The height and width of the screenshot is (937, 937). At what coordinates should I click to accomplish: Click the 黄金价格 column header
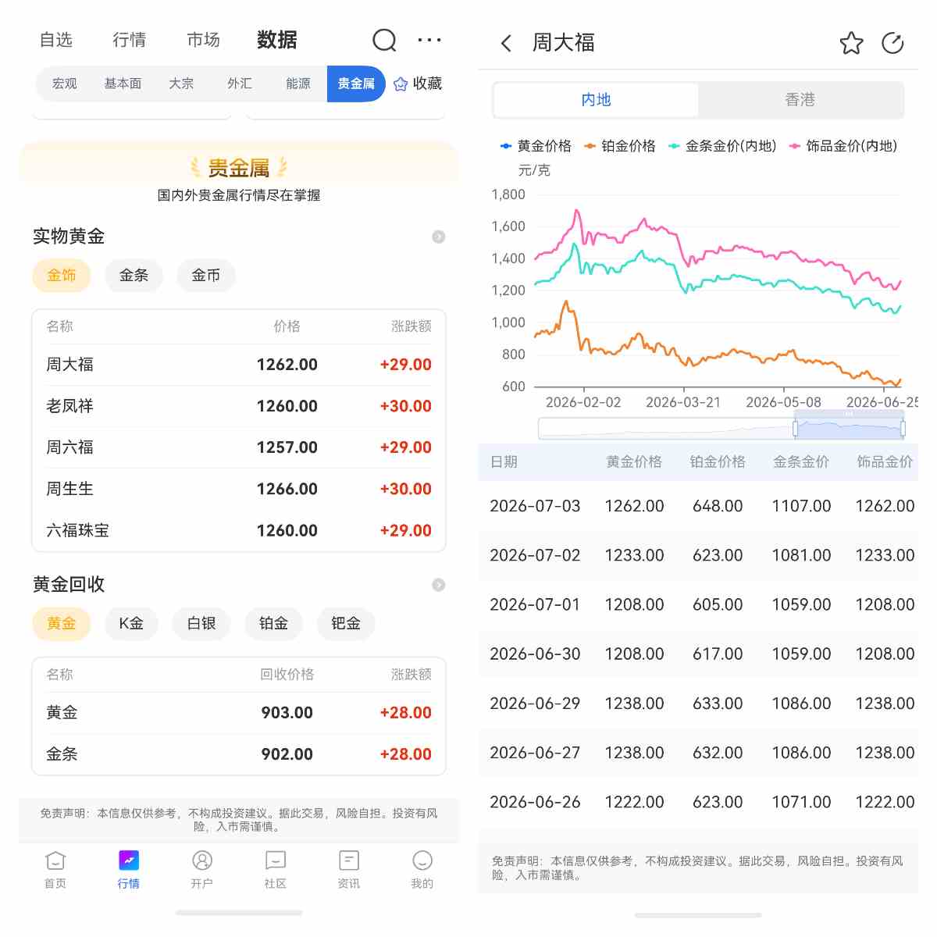click(634, 461)
